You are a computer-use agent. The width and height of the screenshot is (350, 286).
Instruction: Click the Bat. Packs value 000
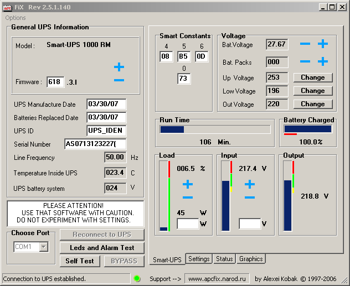pos(277,62)
